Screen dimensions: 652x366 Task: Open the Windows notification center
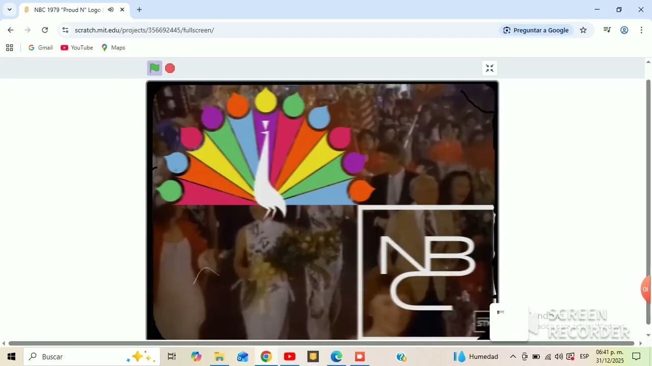[x=636, y=357]
